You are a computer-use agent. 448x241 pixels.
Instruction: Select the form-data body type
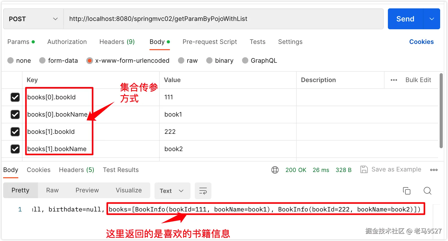click(42, 61)
